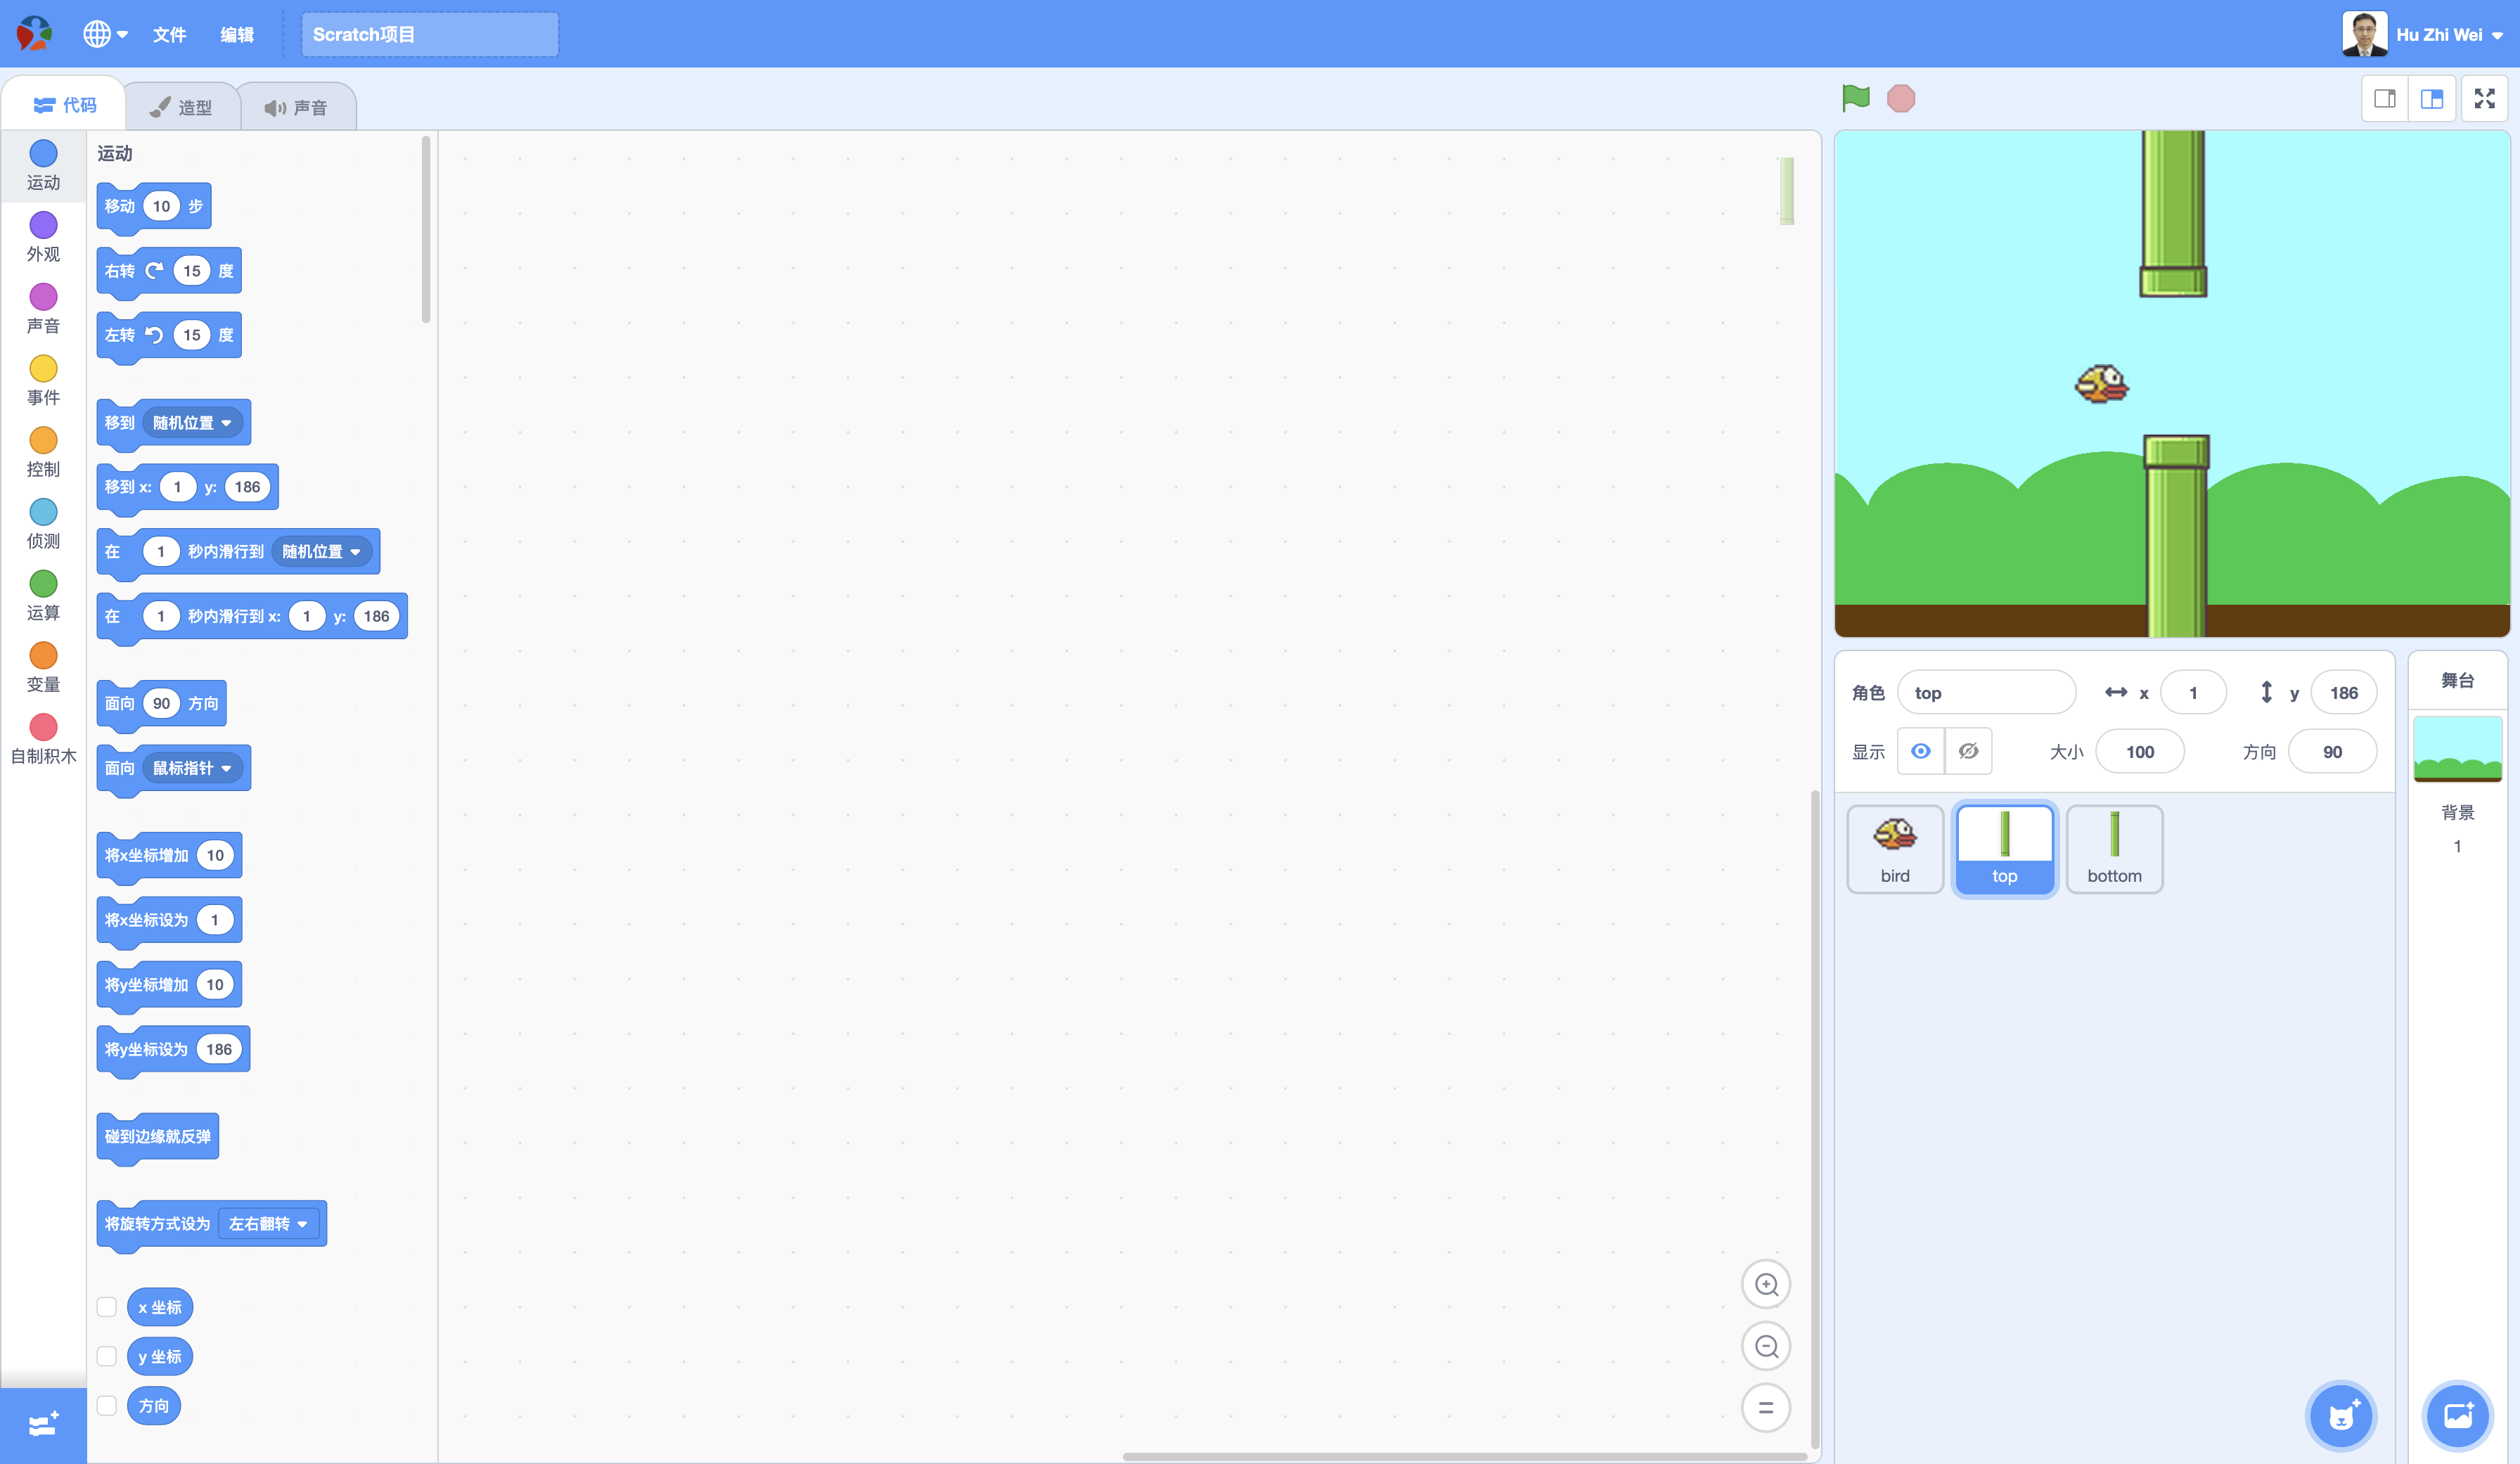2520x1464 pixels.
Task: Click the choose a sprite button
Action: coord(2341,1415)
